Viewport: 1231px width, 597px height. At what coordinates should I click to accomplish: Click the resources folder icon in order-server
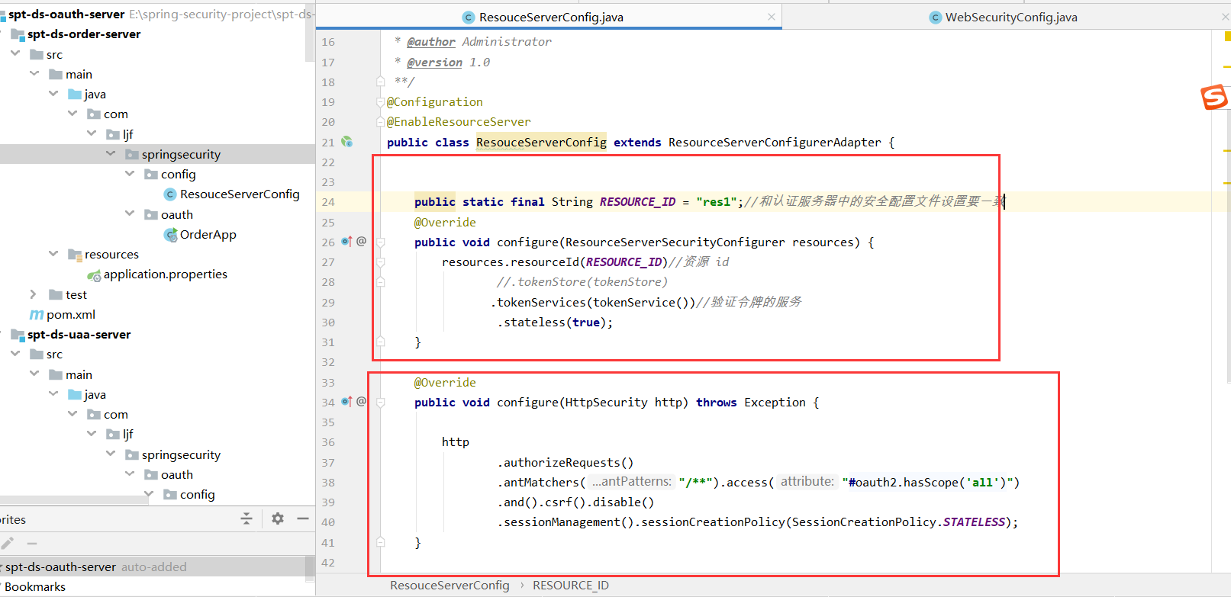[x=74, y=254]
